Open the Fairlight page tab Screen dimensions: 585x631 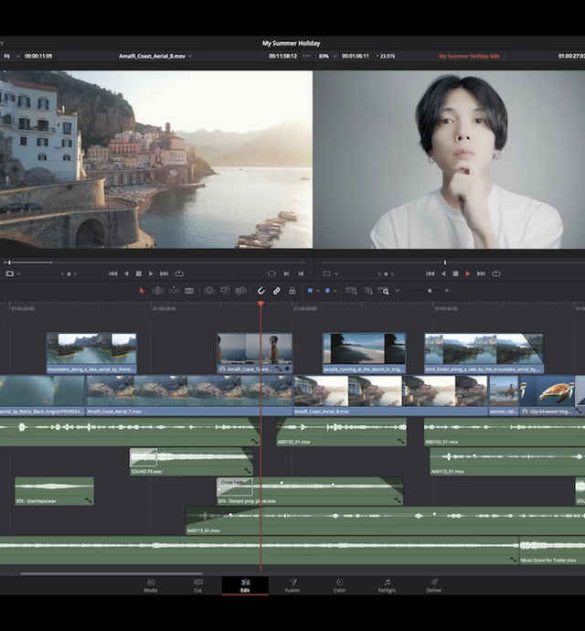[x=387, y=585]
